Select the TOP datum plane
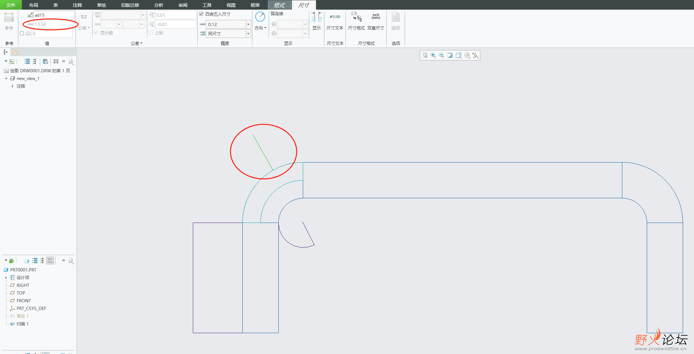Viewport: 694px width, 354px height. (21, 293)
